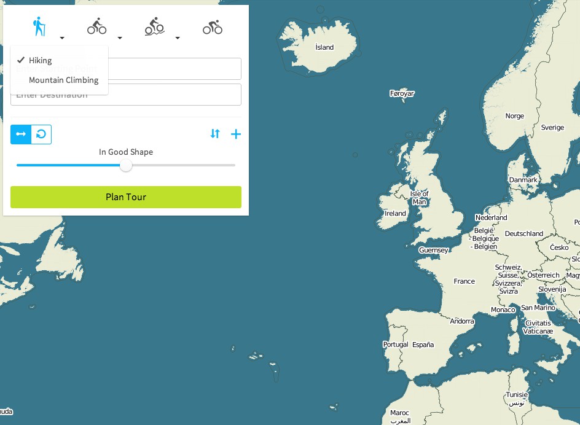Choose Mountain Climbing from the menu
The height and width of the screenshot is (425, 580).
[x=63, y=80]
